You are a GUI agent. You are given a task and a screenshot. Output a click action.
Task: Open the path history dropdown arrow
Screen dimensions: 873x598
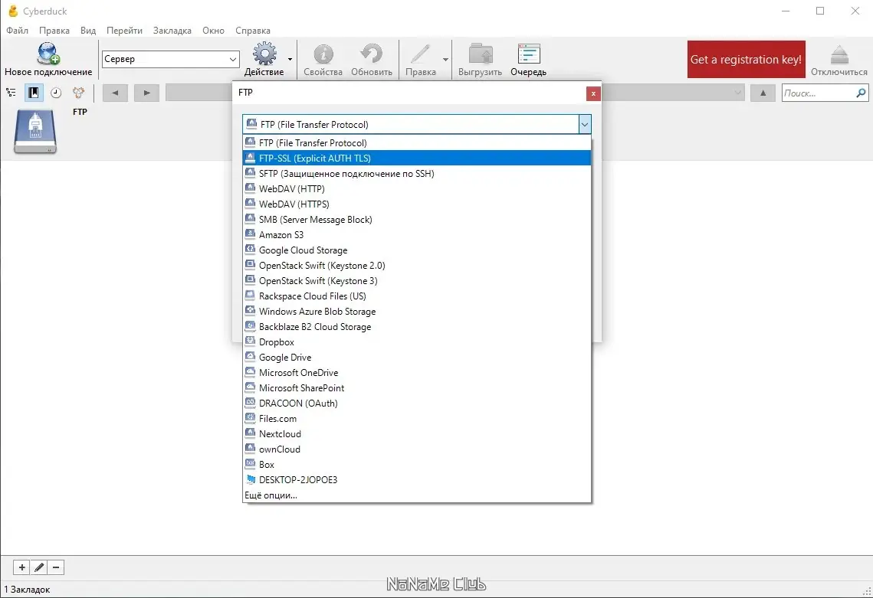[737, 93]
